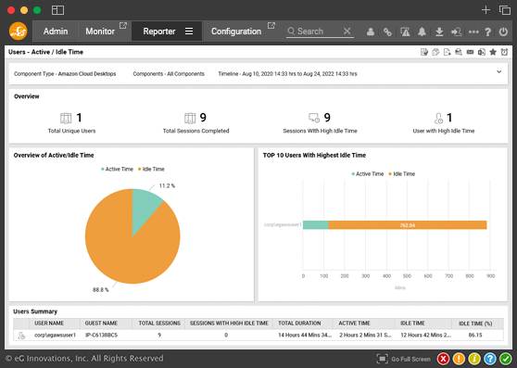Click Total Sessions Completed value 9
This screenshot has height=368, width=517.
[203, 118]
